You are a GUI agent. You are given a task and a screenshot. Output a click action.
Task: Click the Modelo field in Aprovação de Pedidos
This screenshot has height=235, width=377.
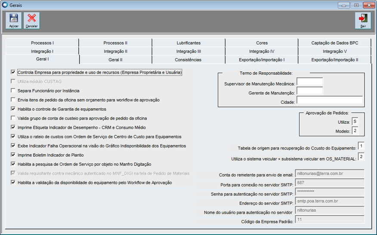355,131
